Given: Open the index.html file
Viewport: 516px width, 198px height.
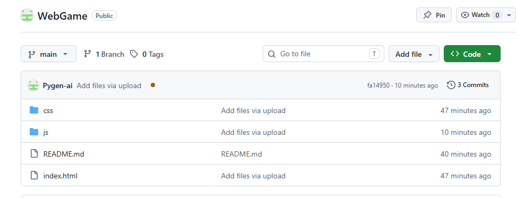Looking at the screenshot, I should coord(60,176).
